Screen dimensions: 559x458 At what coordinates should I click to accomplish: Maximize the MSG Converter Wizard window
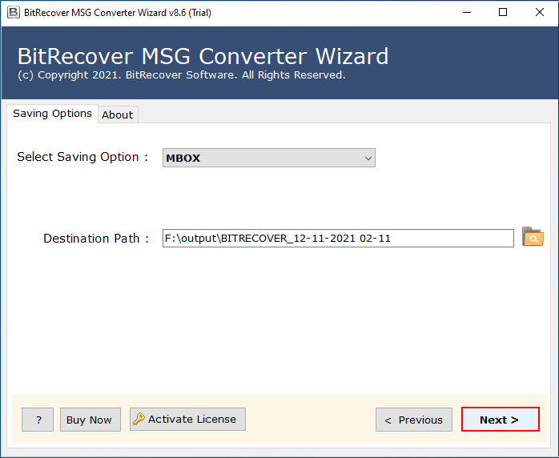pos(503,13)
